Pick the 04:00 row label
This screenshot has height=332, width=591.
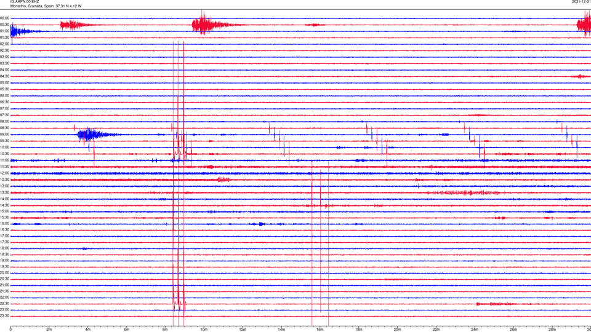click(x=4, y=69)
